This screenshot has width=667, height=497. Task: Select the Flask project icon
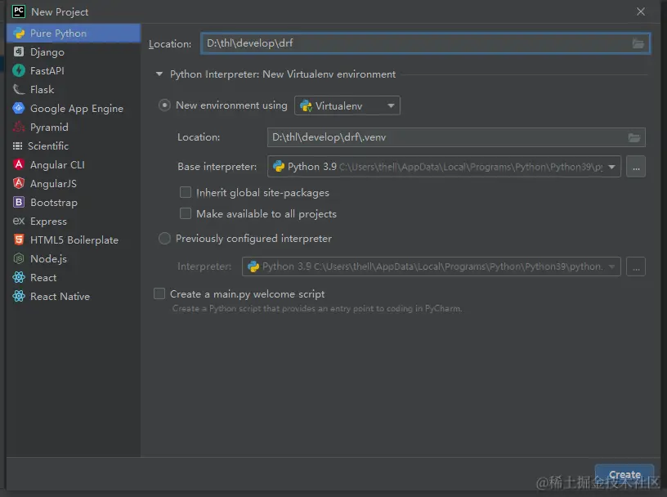[18, 90]
